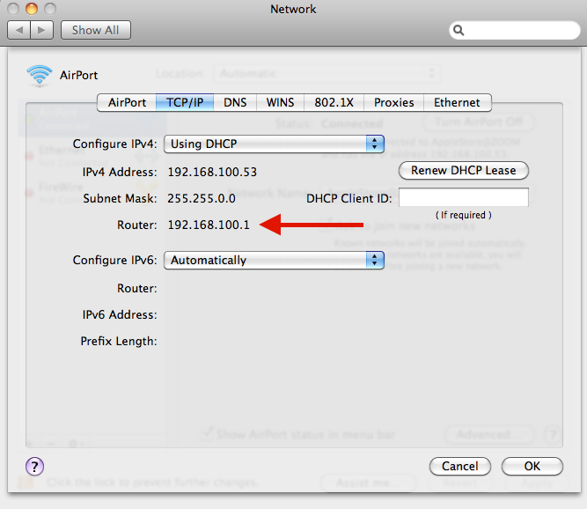Switch to the Ethernet tab
This screenshot has height=509, width=587.
tap(457, 103)
